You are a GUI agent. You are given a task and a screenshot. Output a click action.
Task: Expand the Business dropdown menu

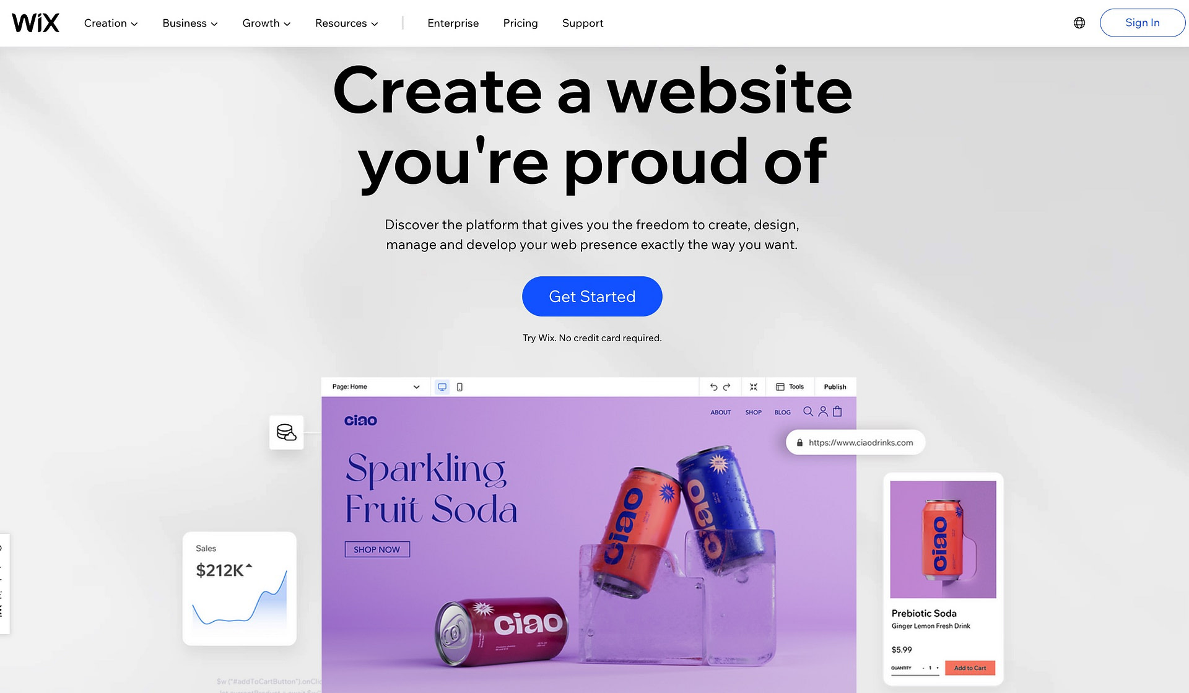click(x=189, y=23)
